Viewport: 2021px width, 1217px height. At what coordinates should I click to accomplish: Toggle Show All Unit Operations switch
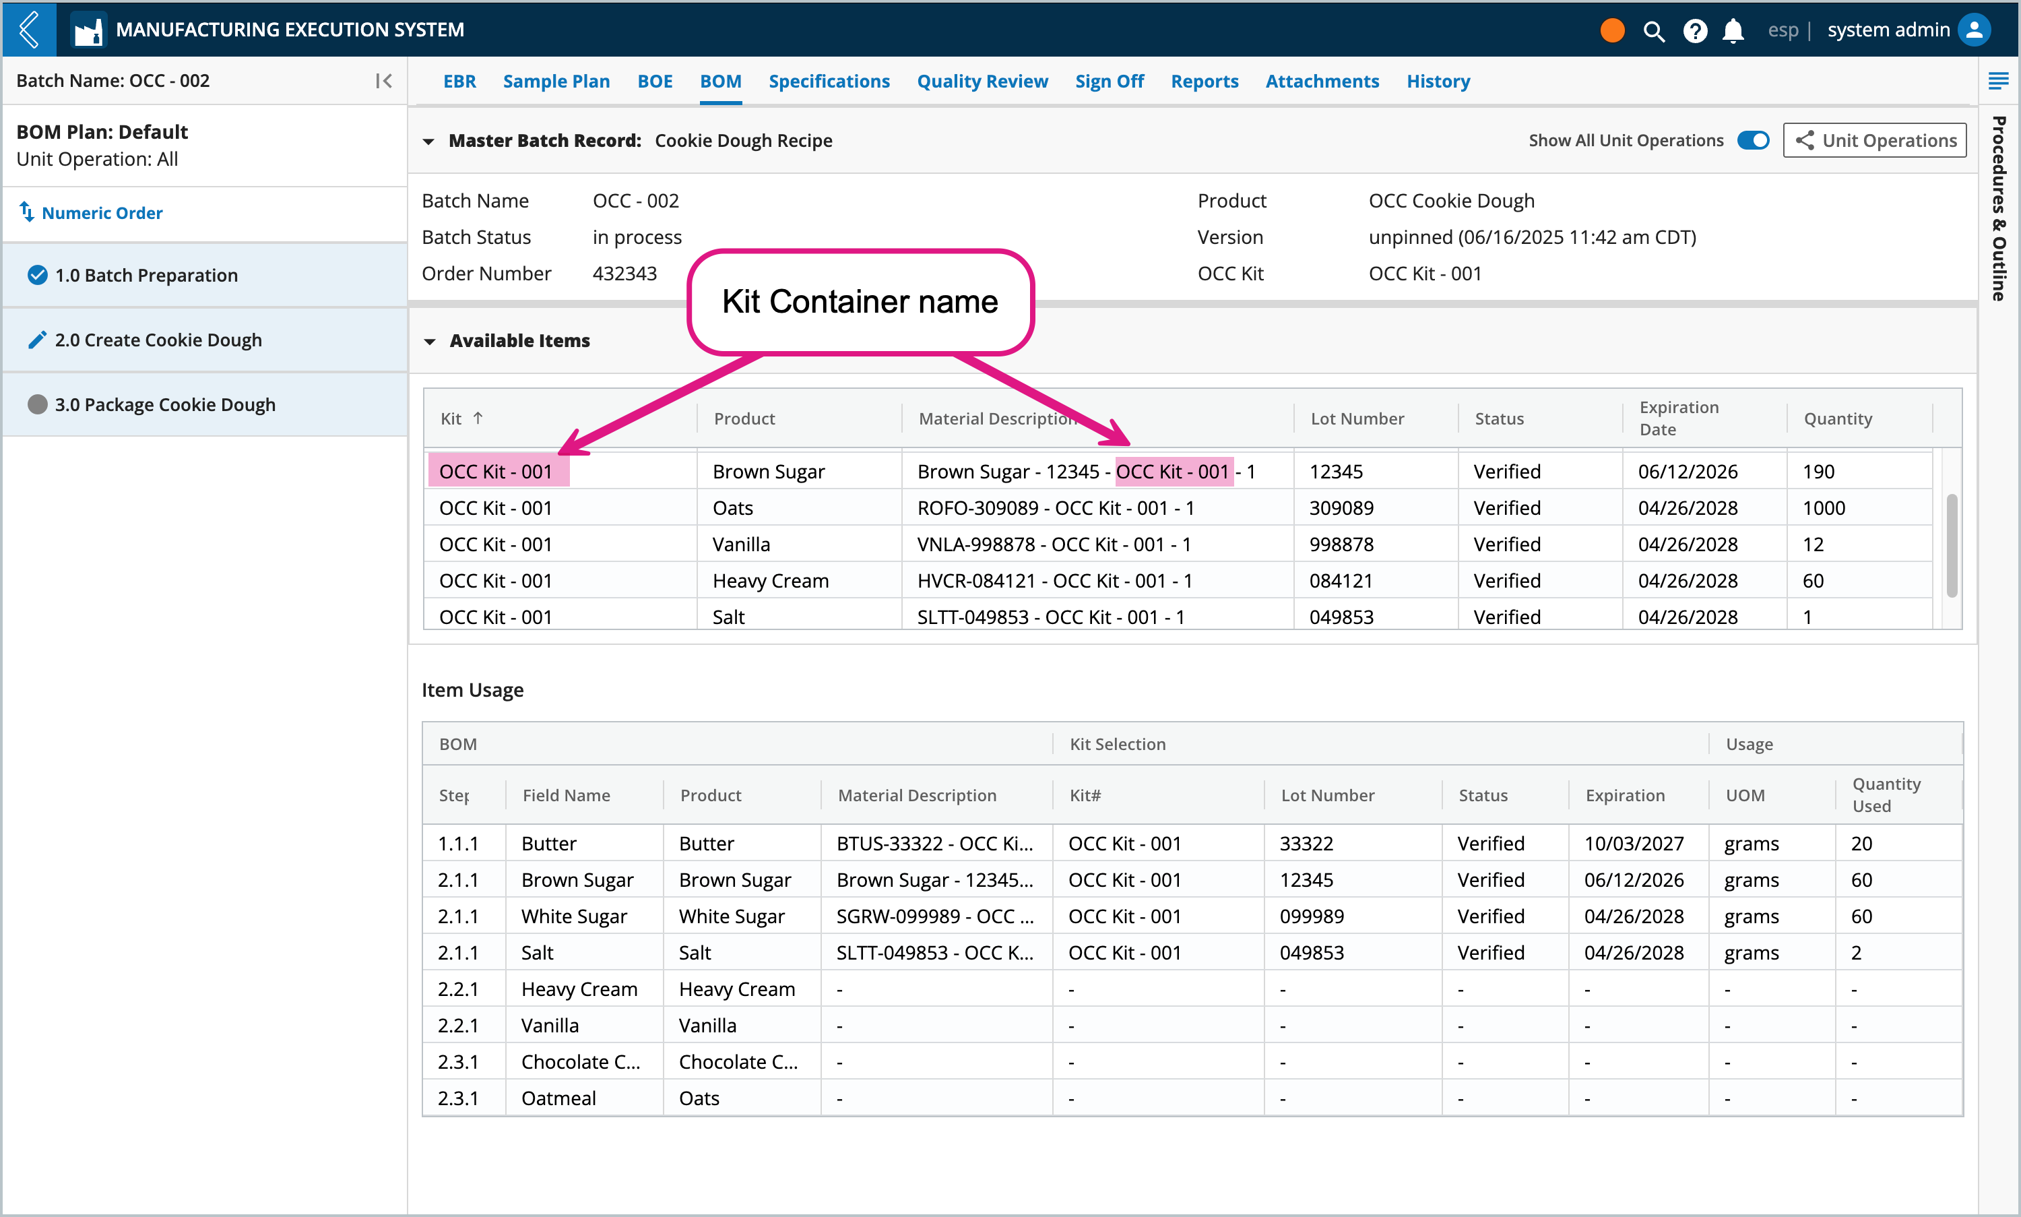(1753, 140)
